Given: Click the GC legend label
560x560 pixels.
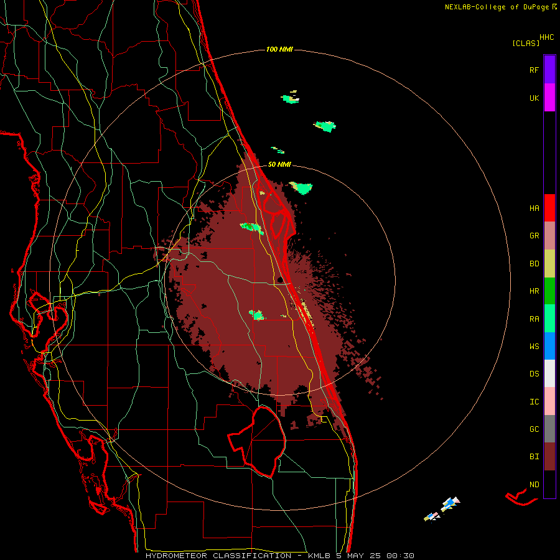Looking at the screenshot, I should [x=534, y=429].
